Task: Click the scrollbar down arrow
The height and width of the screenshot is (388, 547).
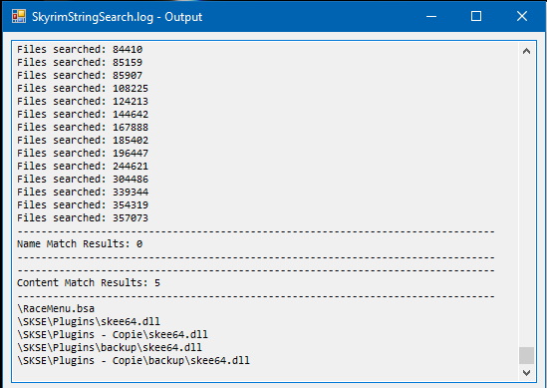Action: [526, 373]
